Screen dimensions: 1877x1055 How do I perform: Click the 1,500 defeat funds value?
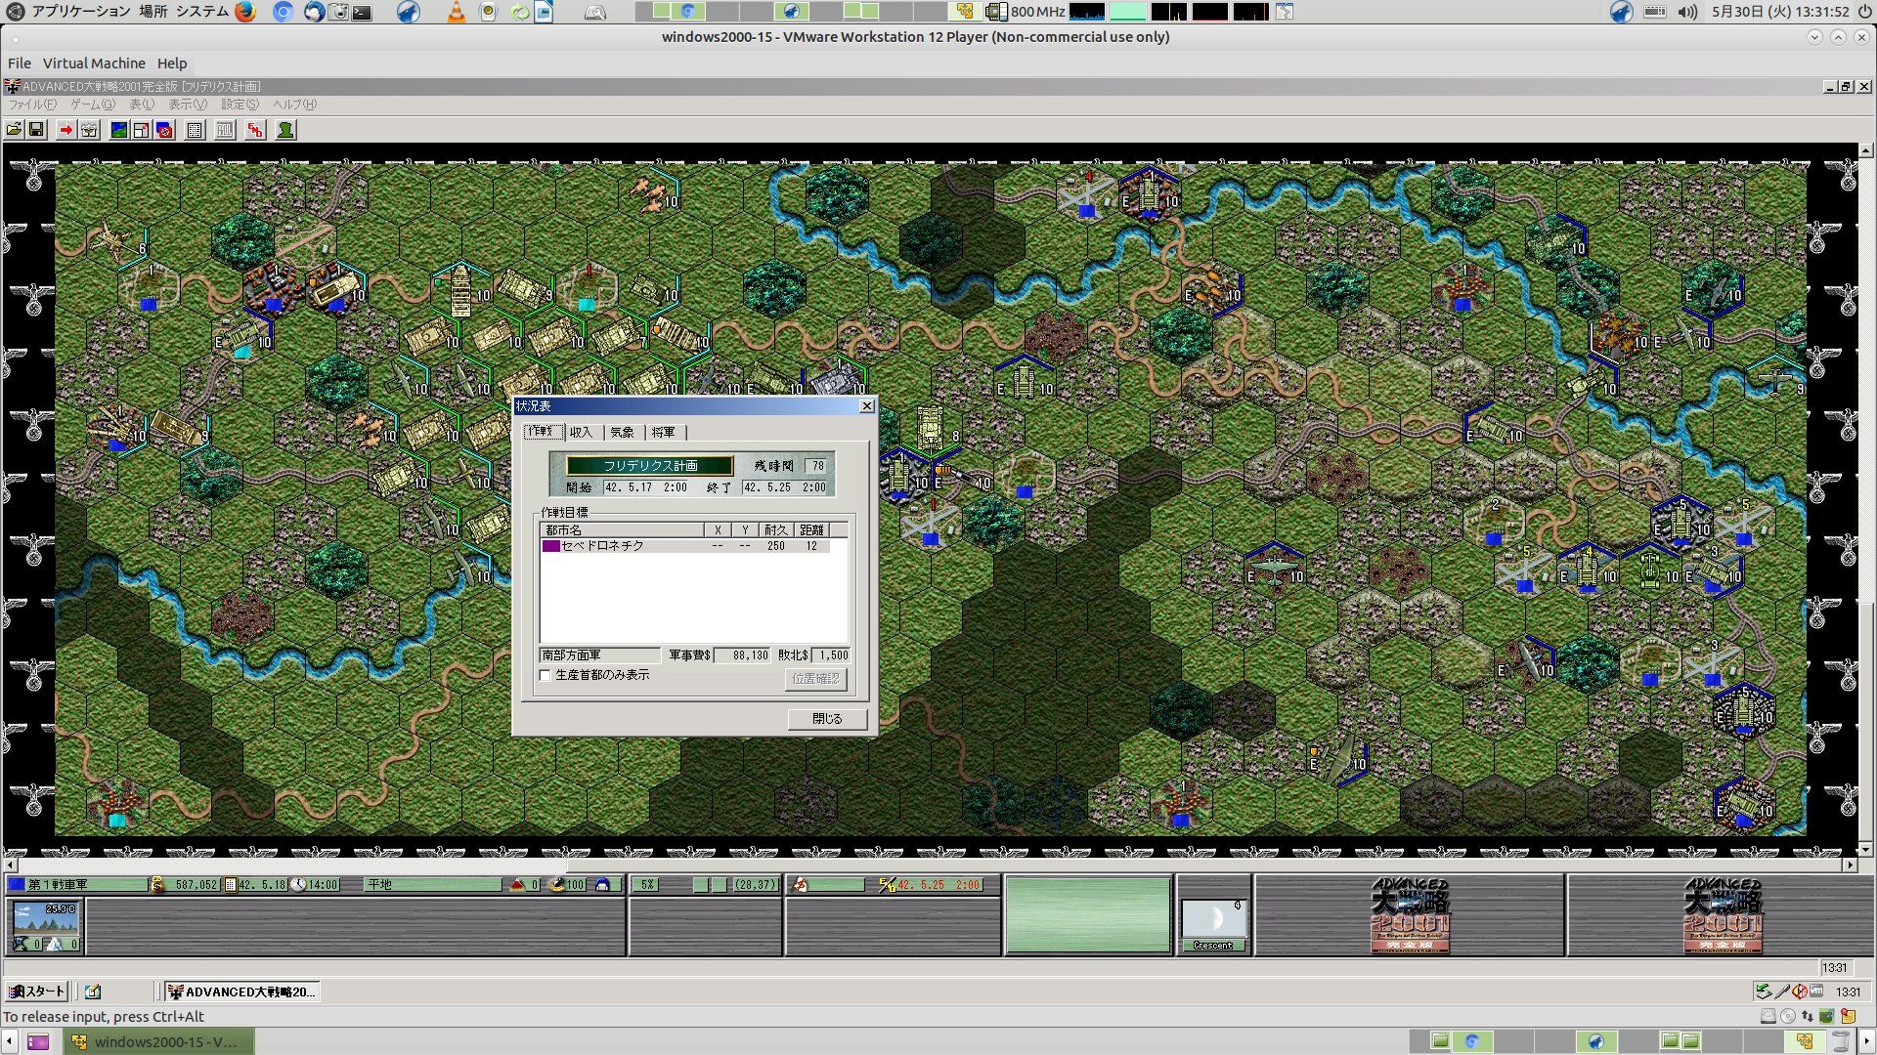tap(831, 655)
